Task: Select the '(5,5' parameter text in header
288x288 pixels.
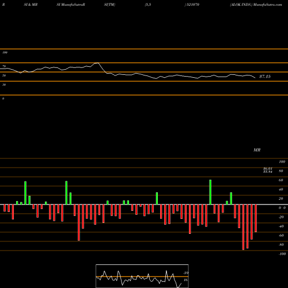Action: click(x=148, y=5)
